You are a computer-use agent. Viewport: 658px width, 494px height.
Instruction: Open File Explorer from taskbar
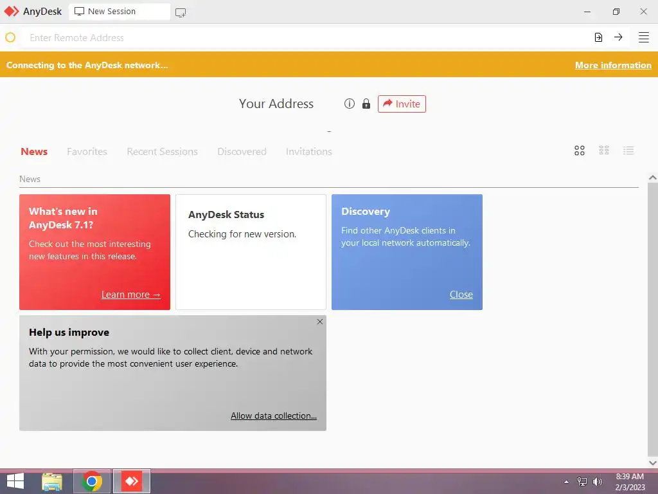(x=52, y=482)
